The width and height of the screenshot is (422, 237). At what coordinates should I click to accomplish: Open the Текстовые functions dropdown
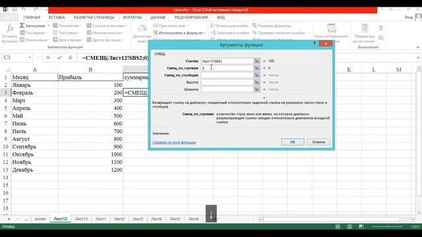tap(66, 33)
